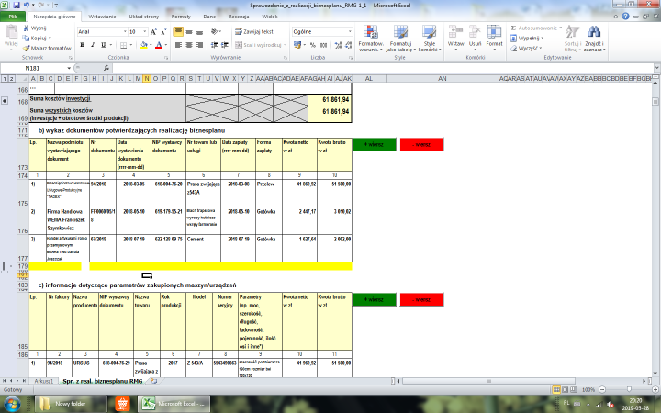Open the Formuły ribbon tab

(x=181, y=17)
